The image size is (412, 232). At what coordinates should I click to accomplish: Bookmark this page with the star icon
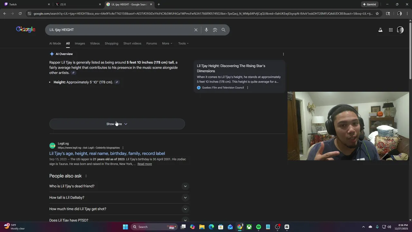377,14
